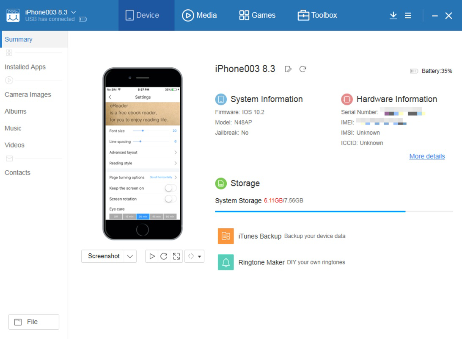The image size is (462, 339).
Task: Open the More details link
Action: pyautogui.click(x=427, y=156)
